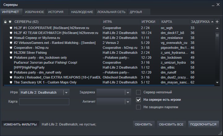Viewport: 223px width, 136px height.
Task: Select server HL2F #1 COOPERATIVE [NoSteam]
Action: pos(51,28)
